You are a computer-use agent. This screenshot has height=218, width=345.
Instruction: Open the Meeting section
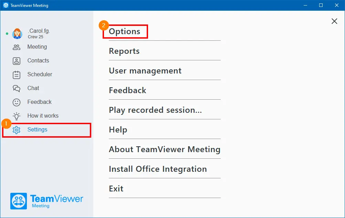click(x=37, y=47)
